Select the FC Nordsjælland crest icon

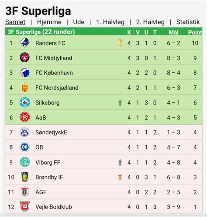24,87
